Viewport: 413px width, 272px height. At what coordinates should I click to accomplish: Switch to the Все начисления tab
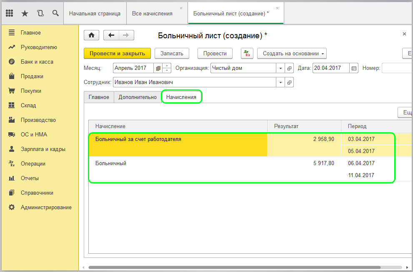152,13
